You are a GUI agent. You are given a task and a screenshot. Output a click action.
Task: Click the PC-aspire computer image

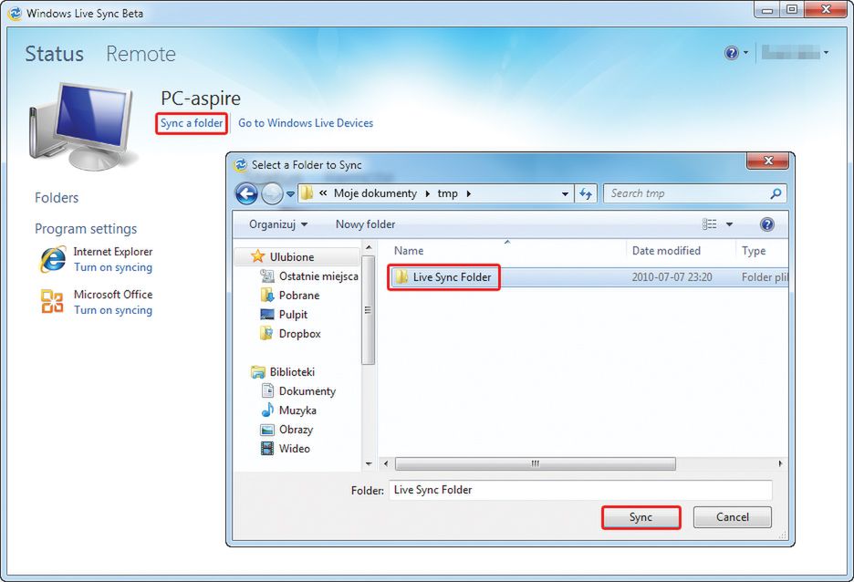82,127
